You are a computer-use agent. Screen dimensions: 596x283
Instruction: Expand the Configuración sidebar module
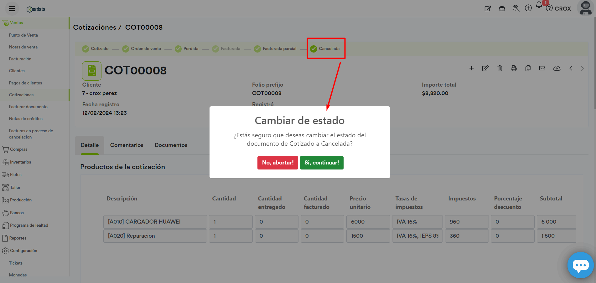23,251
